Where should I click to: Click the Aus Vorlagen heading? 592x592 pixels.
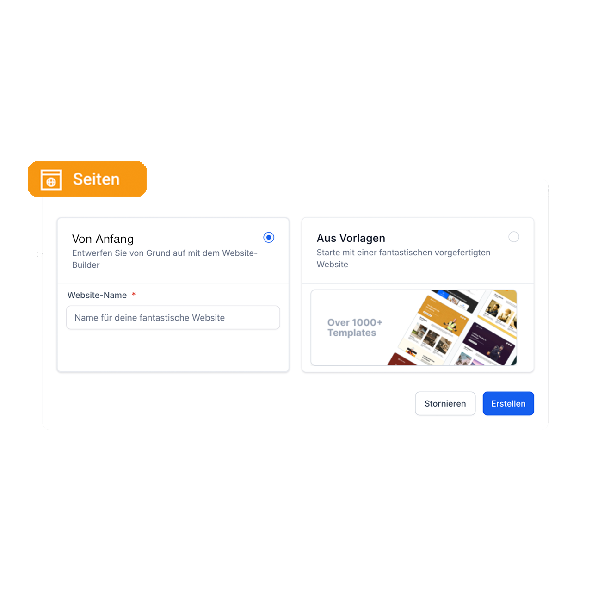[x=351, y=238]
